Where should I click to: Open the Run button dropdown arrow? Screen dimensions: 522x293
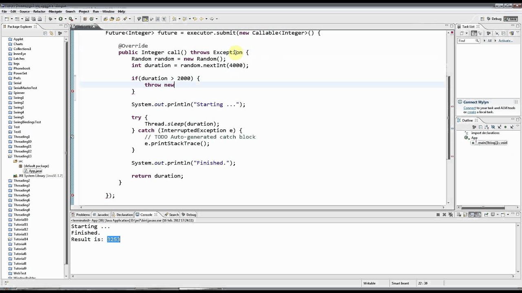click(x=65, y=19)
